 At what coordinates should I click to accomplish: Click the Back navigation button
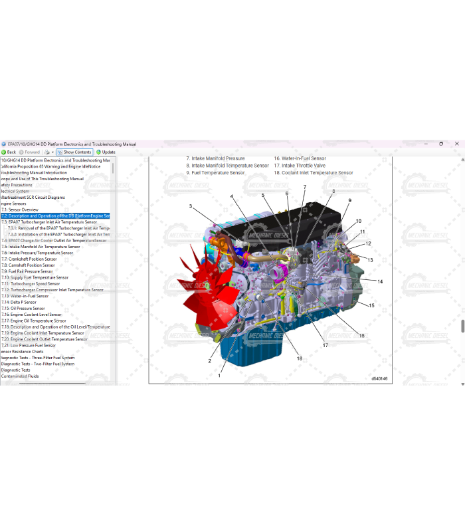click(9, 152)
